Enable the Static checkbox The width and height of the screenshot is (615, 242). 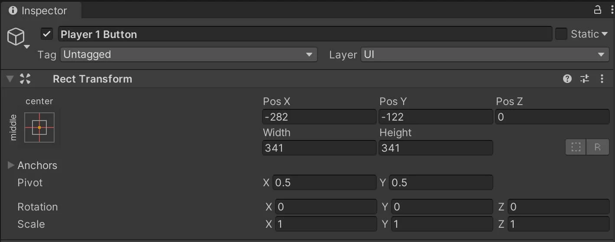561,34
